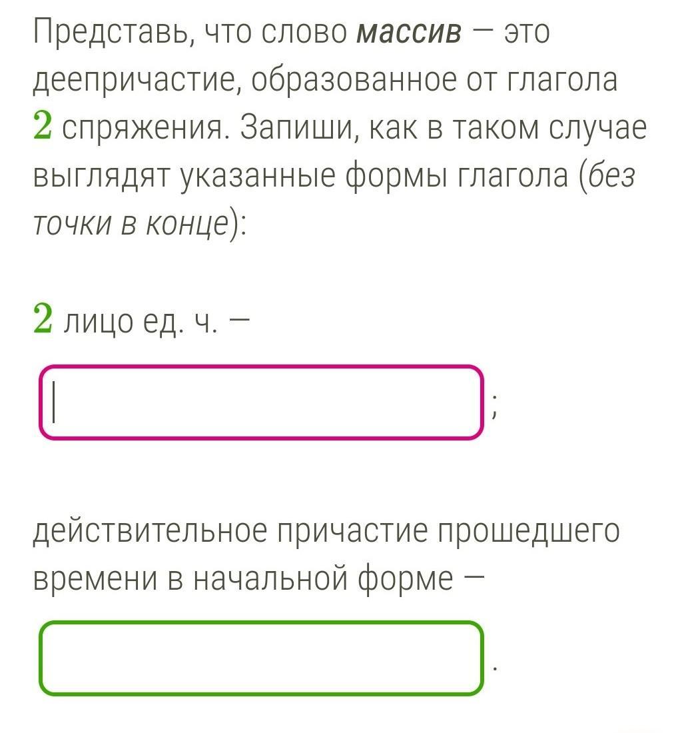Viewport: 674px width, 733px height.
Task: Click the word Представь at the start
Action: (112, 33)
